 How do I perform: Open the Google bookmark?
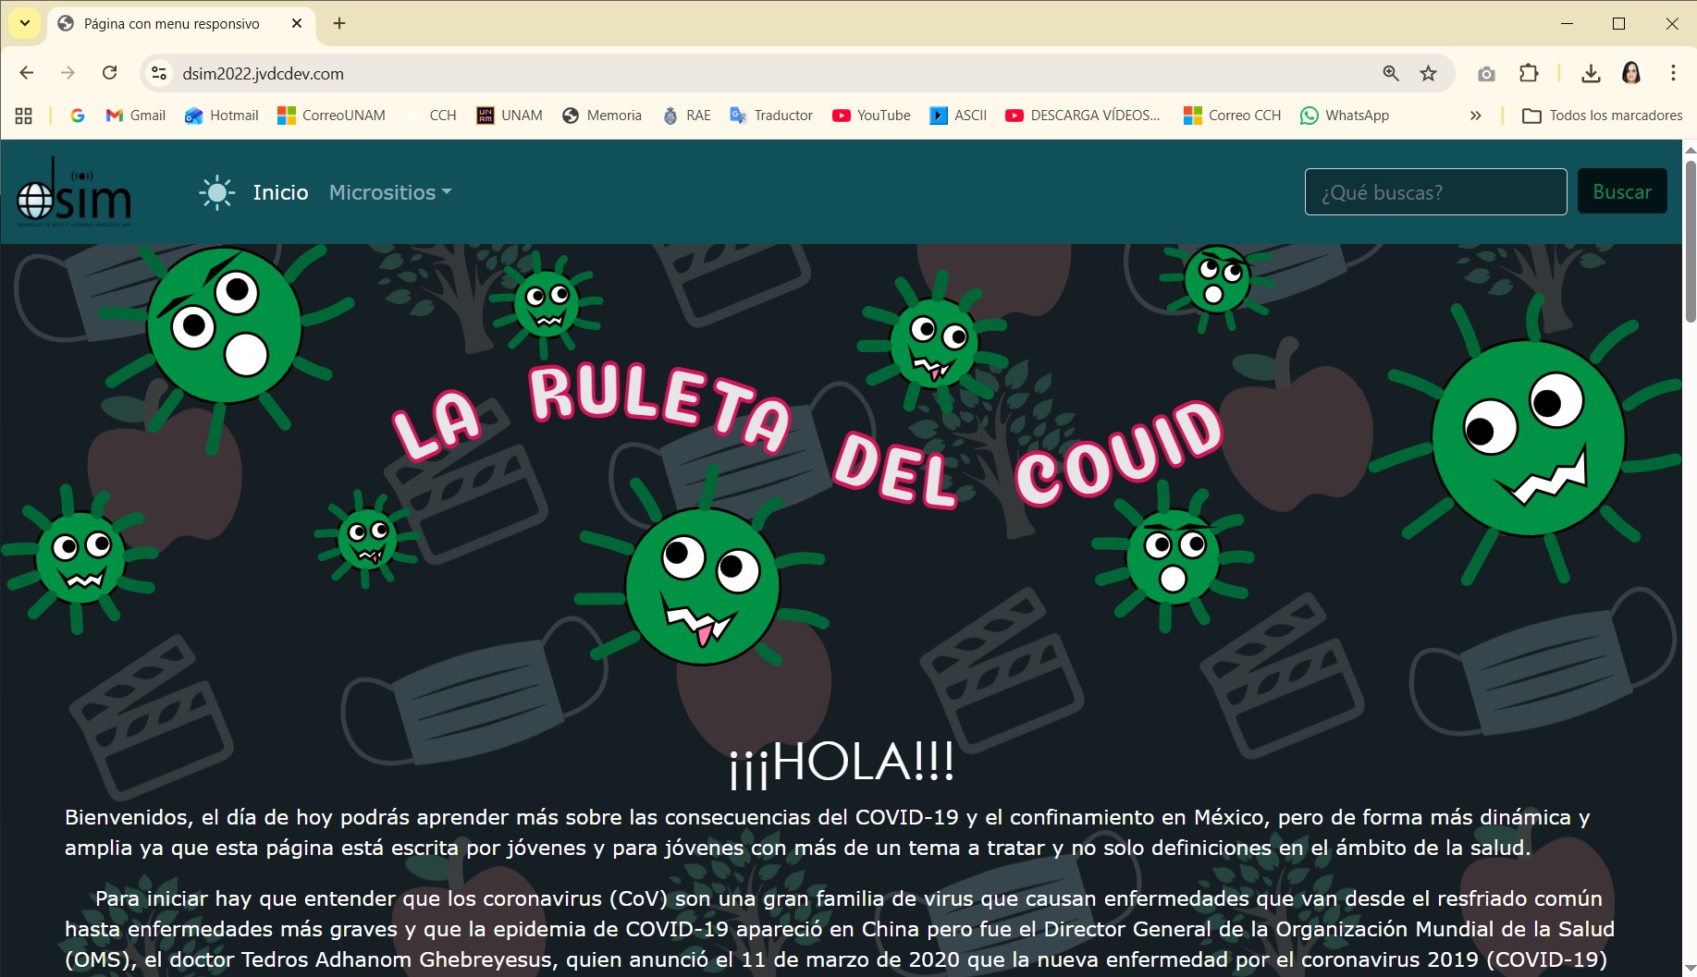click(x=78, y=116)
